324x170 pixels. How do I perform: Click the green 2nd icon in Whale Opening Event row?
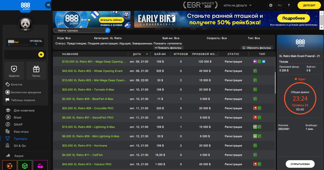click(255, 71)
